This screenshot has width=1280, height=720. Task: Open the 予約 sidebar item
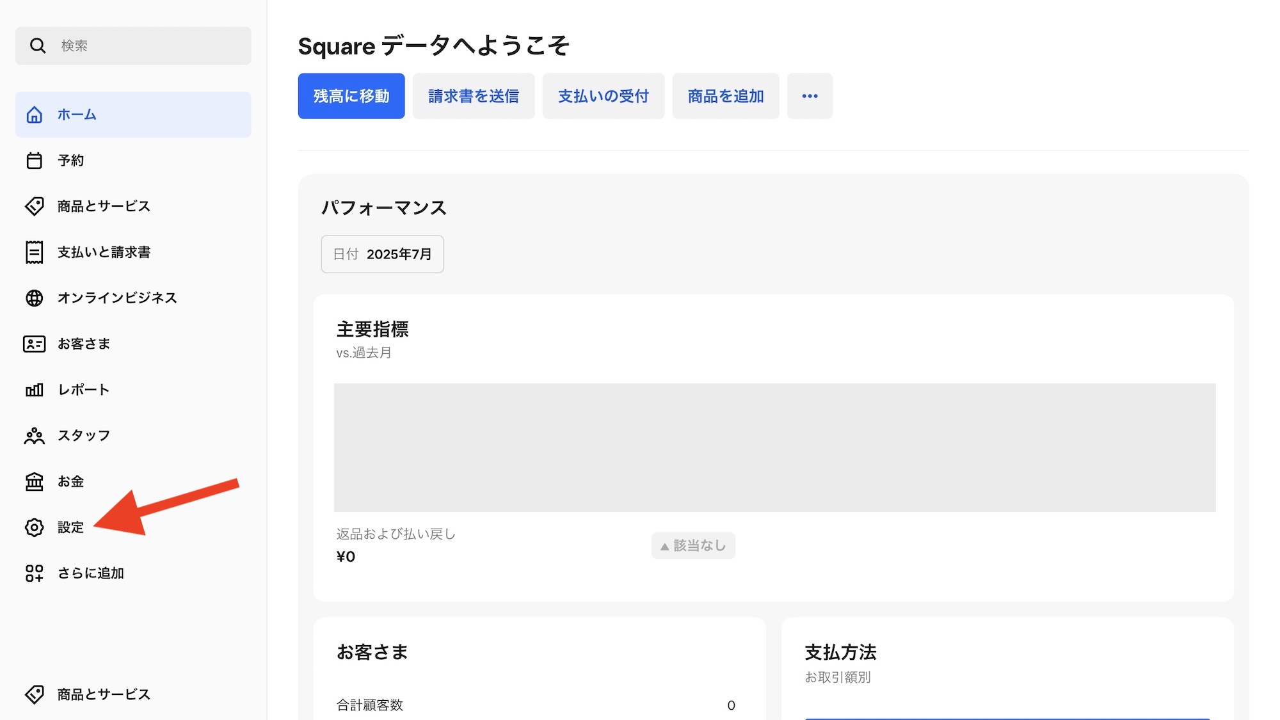click(x=133, y=160)
